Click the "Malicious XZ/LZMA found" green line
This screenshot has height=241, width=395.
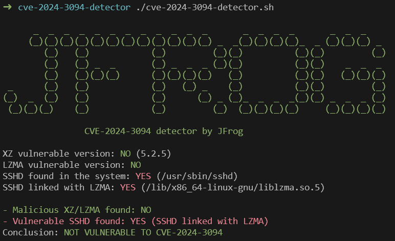tap(77, 210)
